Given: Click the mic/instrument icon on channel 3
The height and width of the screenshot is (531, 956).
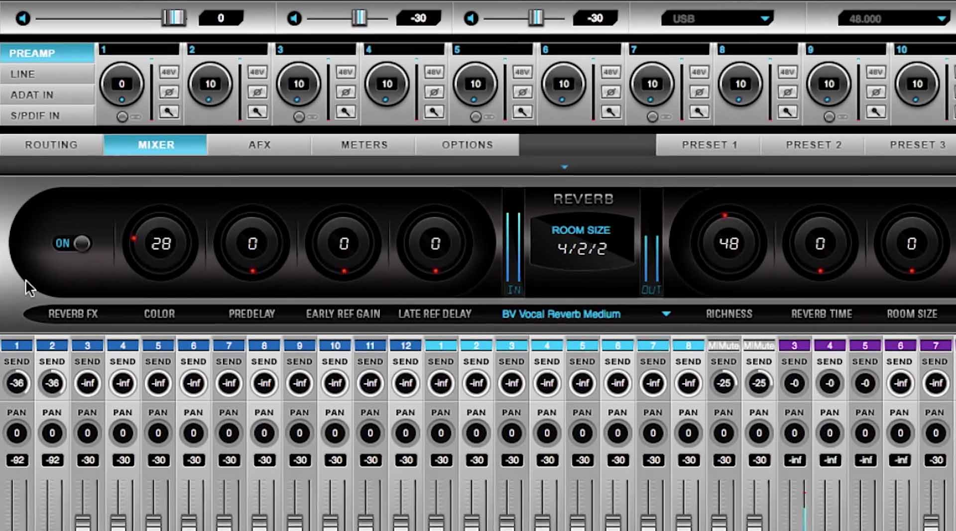Looking at the screenshot, I should [345, 112].
